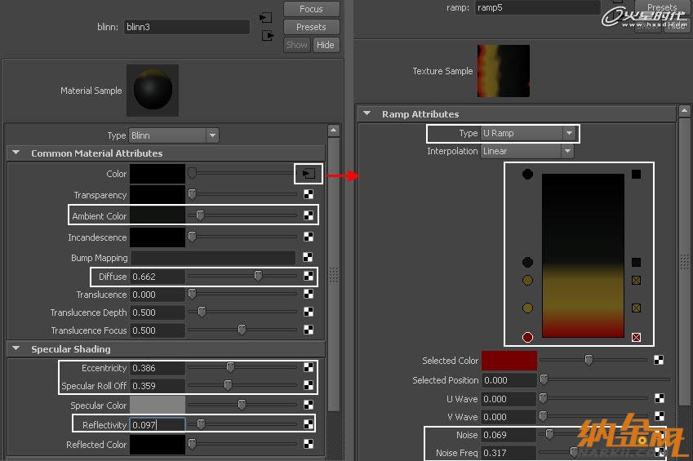693x461 pixels.
Task: Click the Focus button
Action: pyautogui.click(x=311, y=9)
